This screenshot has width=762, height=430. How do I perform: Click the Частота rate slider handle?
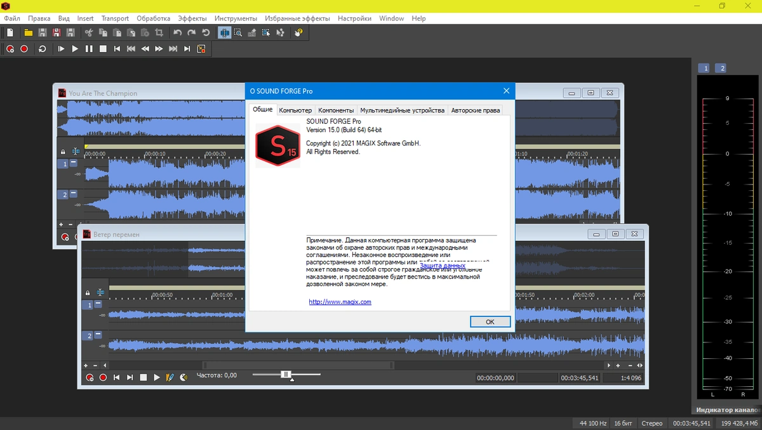click(286, 375)
